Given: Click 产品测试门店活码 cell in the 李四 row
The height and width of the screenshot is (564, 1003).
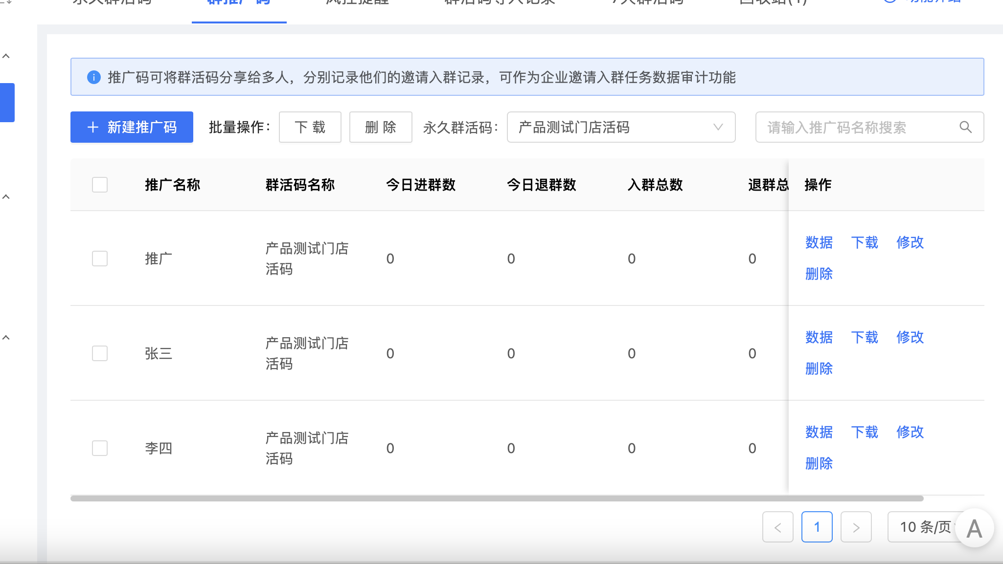Looking at the screenshot, I should [307, 448].
